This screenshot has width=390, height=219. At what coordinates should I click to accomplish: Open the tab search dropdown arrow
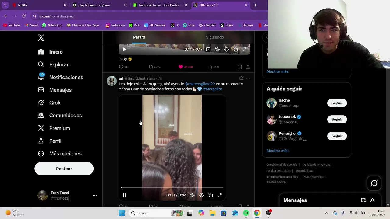click(5, 5)
